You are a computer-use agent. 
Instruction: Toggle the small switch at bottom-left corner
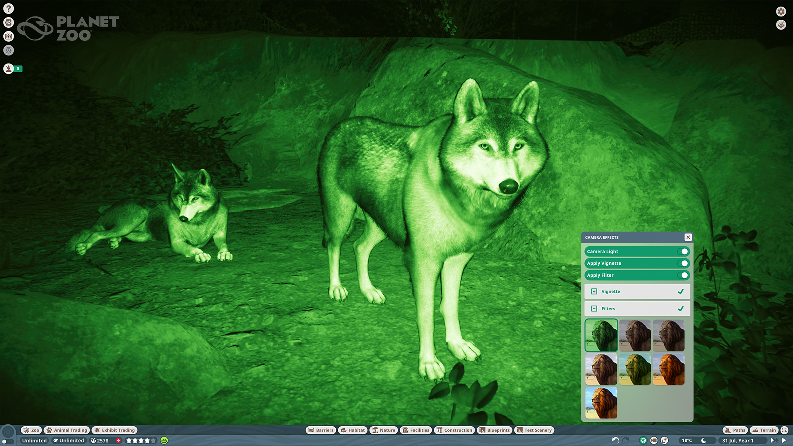point(7,442)
